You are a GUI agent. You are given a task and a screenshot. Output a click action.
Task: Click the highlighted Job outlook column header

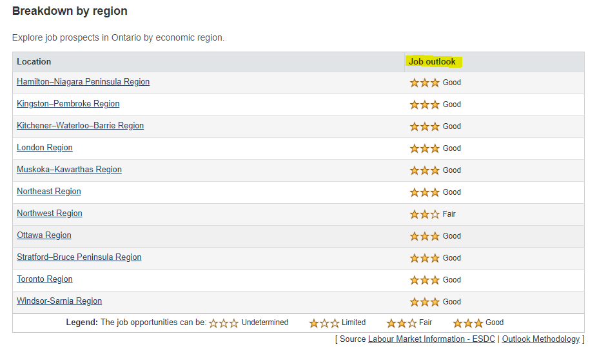point(432,62)
